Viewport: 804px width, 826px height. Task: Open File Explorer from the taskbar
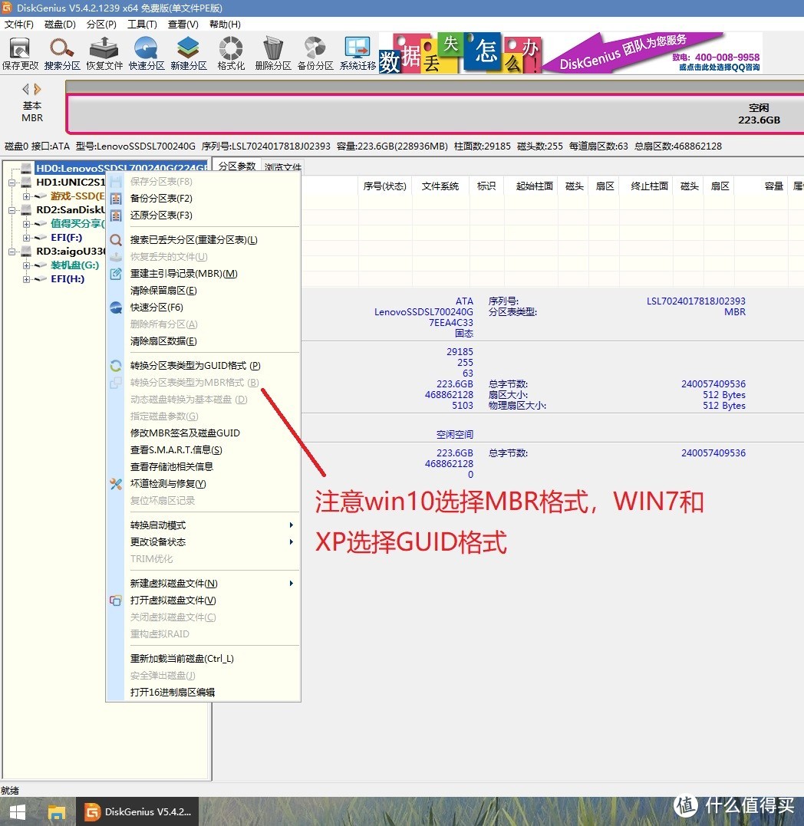(56, 811)
